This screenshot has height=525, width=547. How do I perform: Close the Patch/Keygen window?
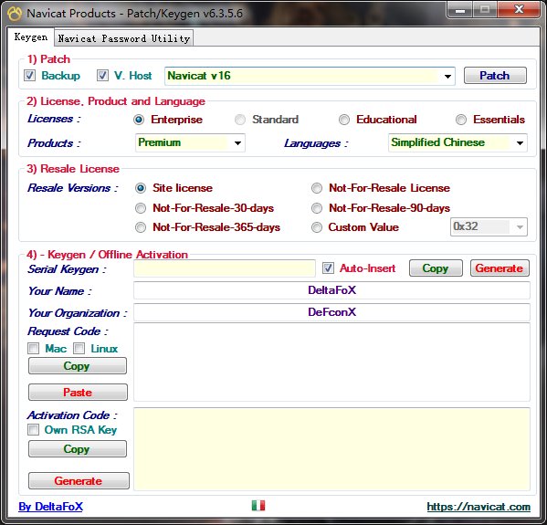point(520,10)
